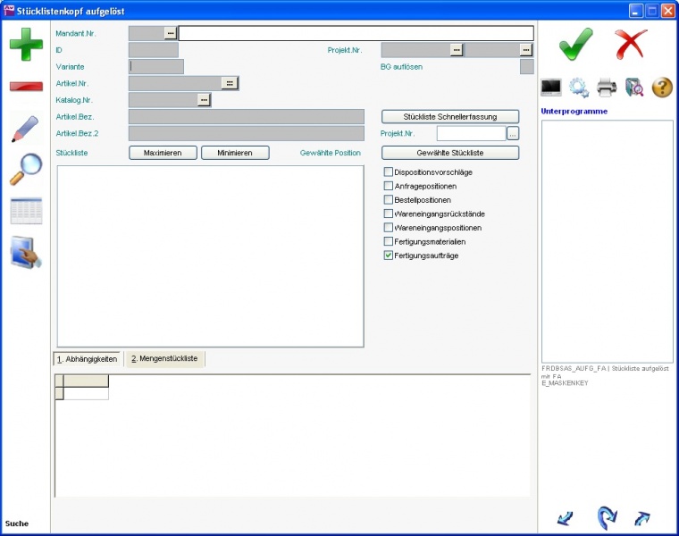Open the Katalog.Nr. lookup button
The width and height of the screenshot is (679, 536).
click(x=204, y=100)
